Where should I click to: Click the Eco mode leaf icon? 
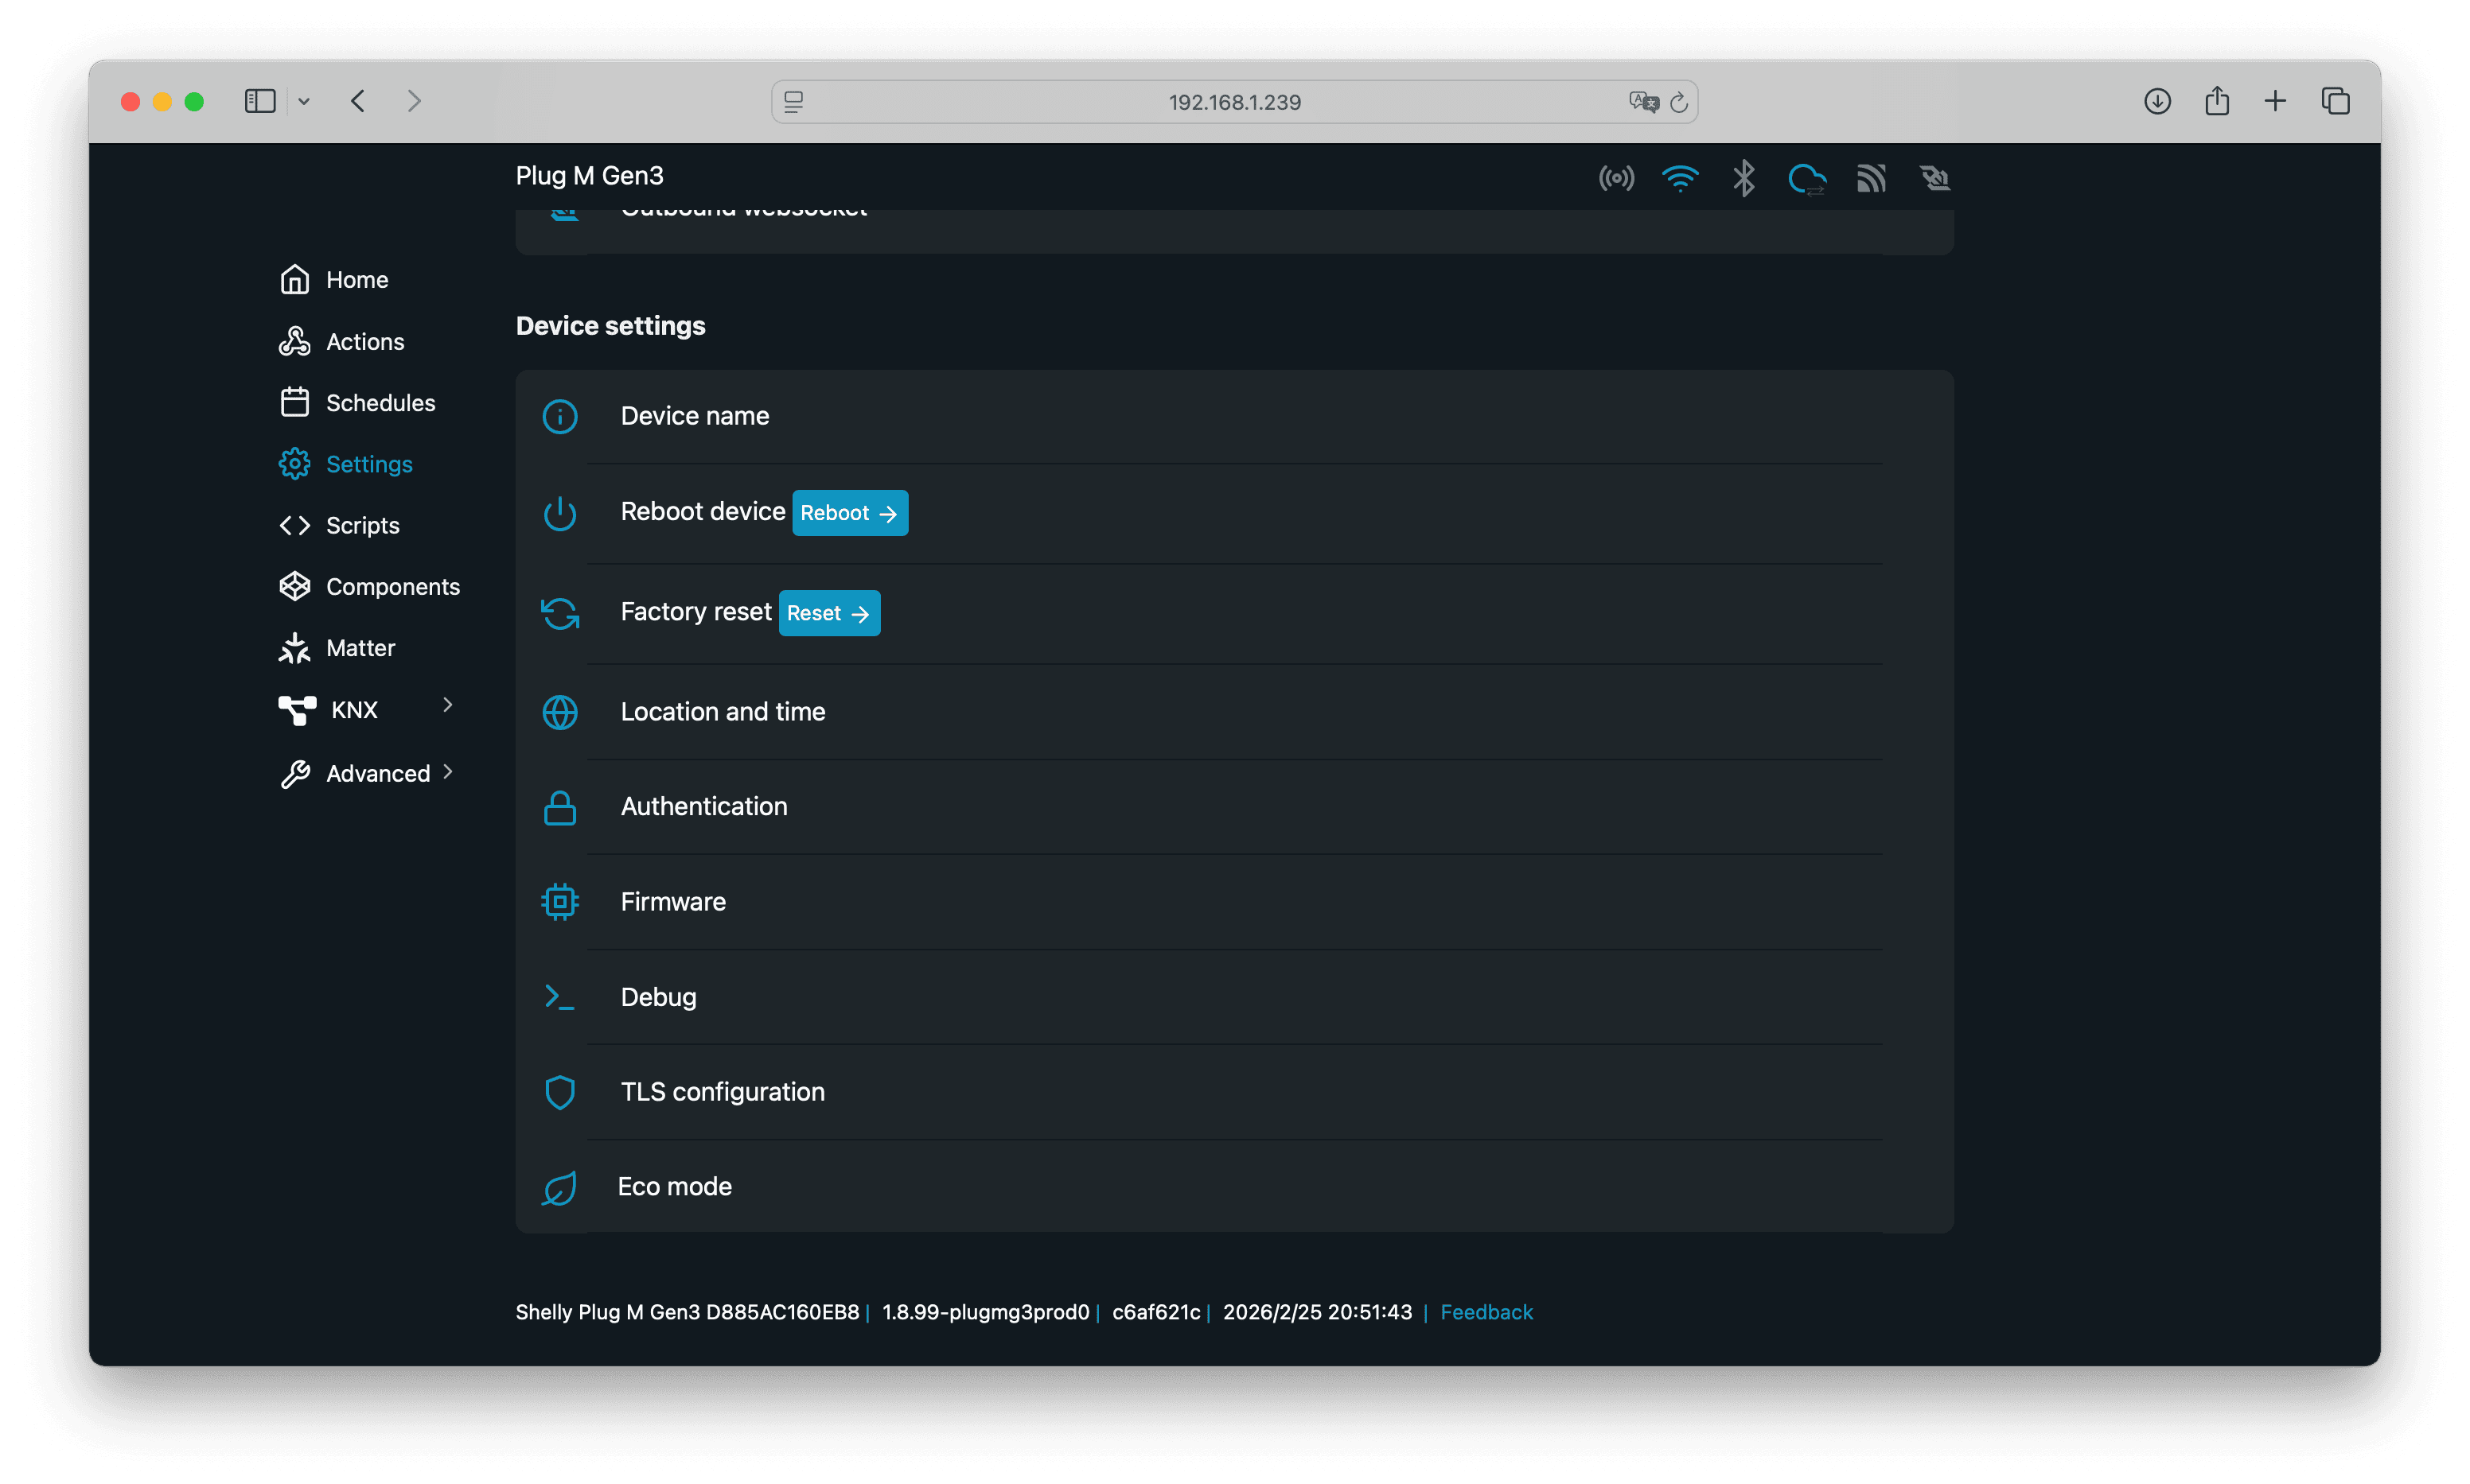pos(559,1188)
